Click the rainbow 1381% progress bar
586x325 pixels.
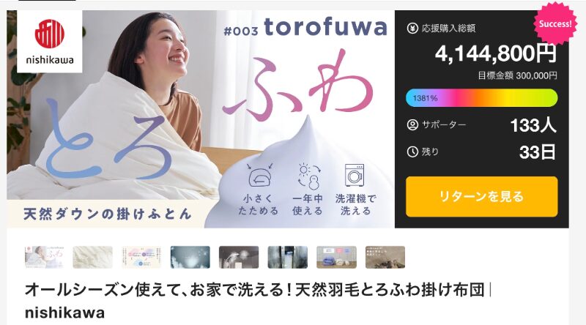pyautogui.click(x=482, y=98)
